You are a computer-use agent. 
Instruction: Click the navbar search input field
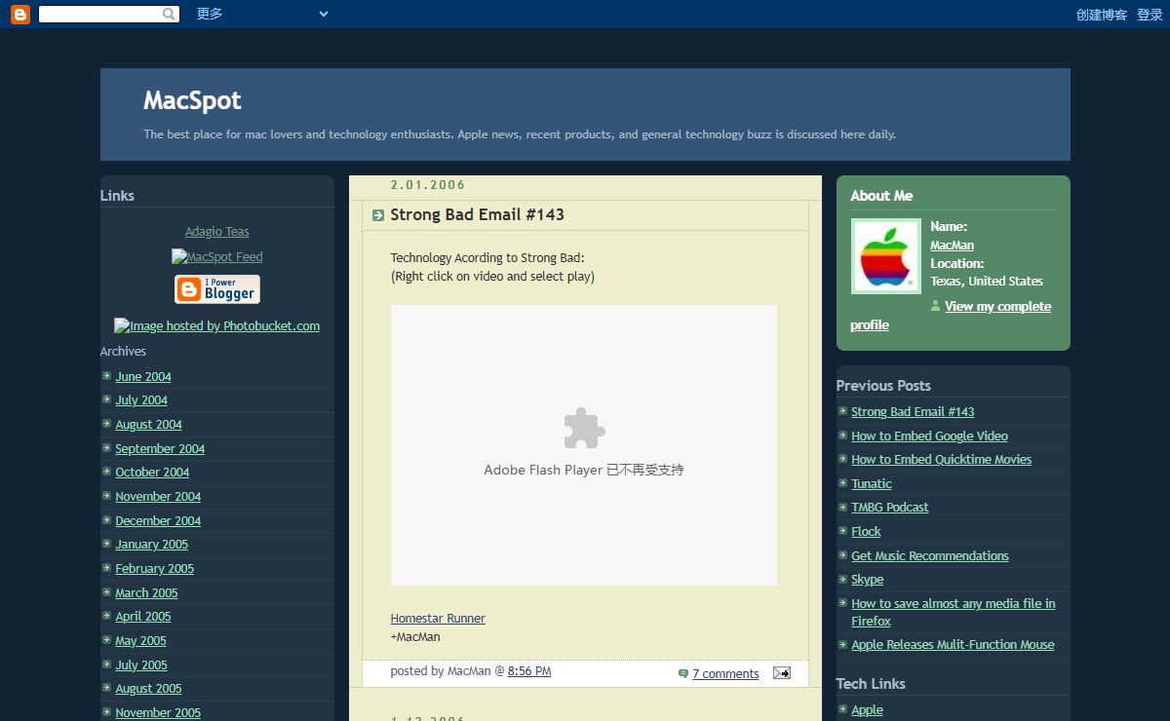click(99, 14)
